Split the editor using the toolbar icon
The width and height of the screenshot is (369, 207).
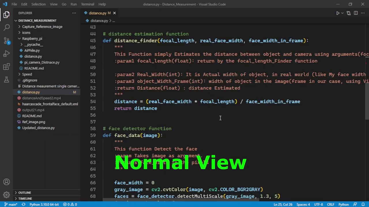[356, 13]
